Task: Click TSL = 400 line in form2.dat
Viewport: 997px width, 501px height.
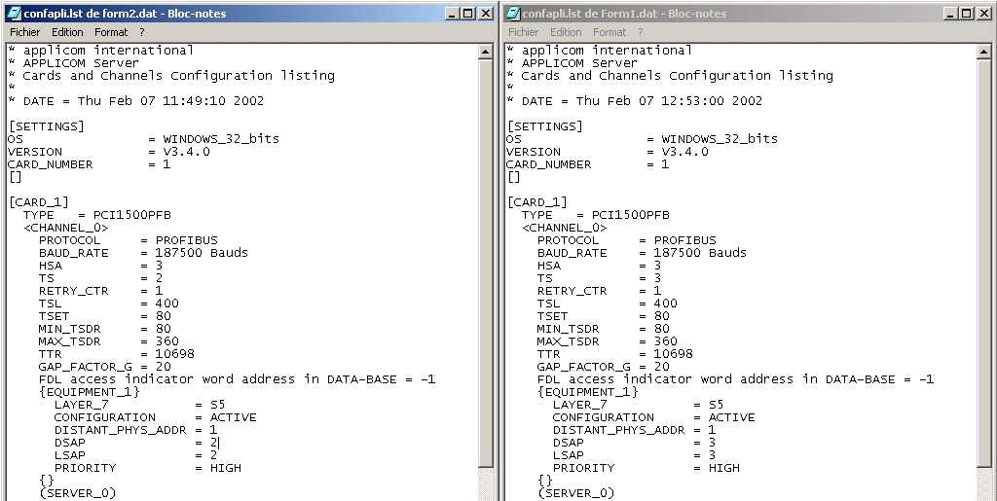Action: 109,304
